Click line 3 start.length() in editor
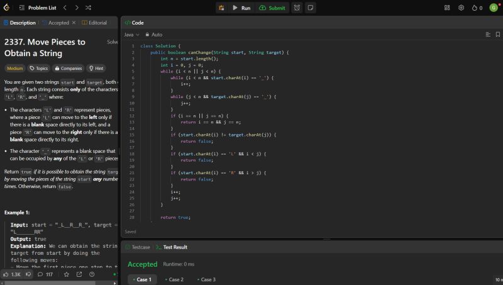Image resolution: width=503 pixels, height=285 pixels. pos(189,59)
